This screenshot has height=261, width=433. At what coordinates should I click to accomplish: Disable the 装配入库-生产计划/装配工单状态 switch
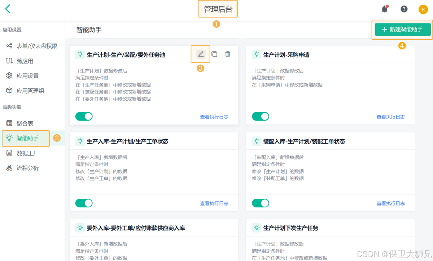[261, 203]
